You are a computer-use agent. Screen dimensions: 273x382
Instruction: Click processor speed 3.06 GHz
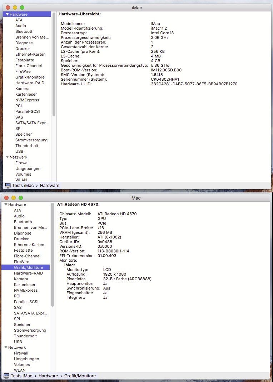tap(160, 37)
